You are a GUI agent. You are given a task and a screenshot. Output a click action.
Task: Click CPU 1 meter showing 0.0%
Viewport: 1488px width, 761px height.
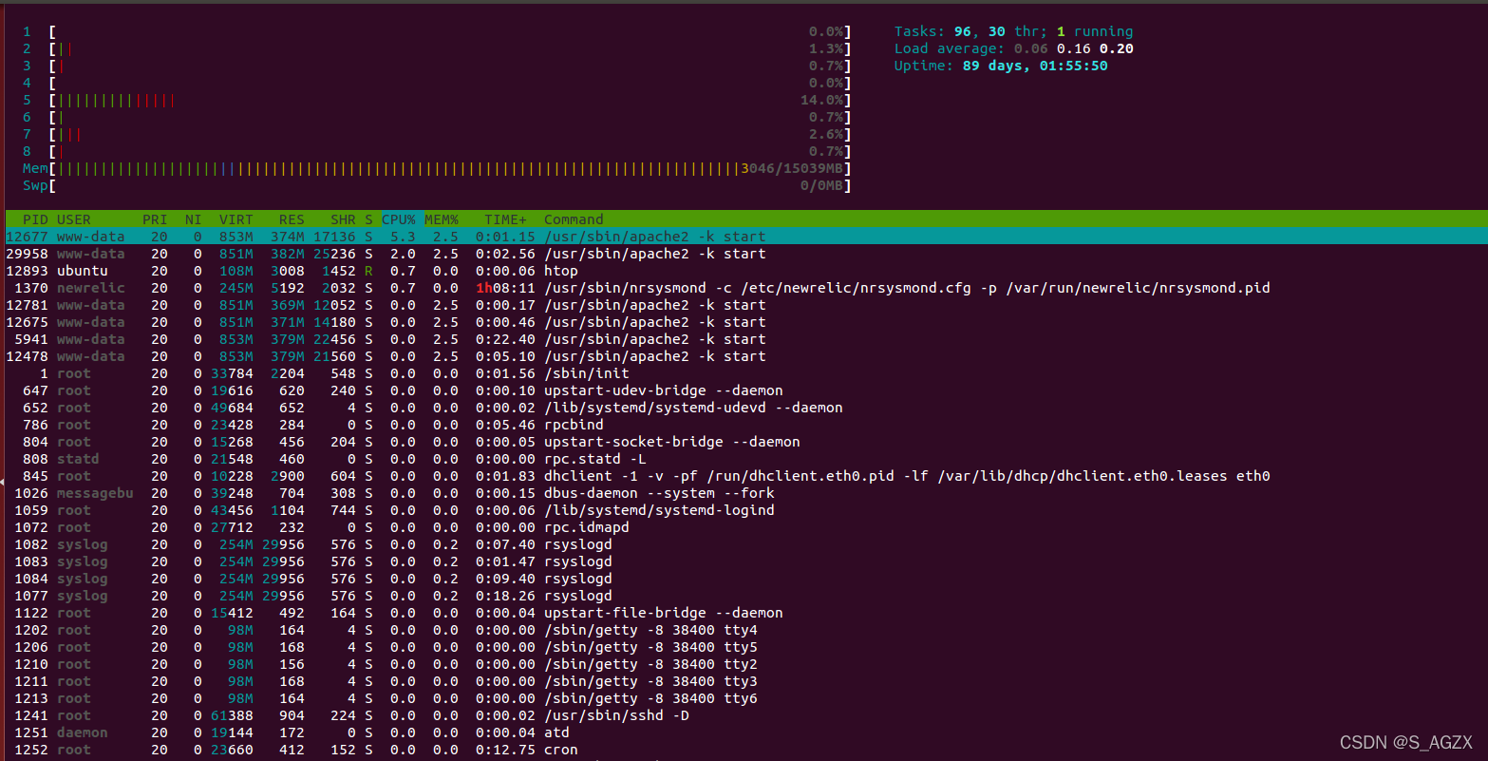click(437, 31)
